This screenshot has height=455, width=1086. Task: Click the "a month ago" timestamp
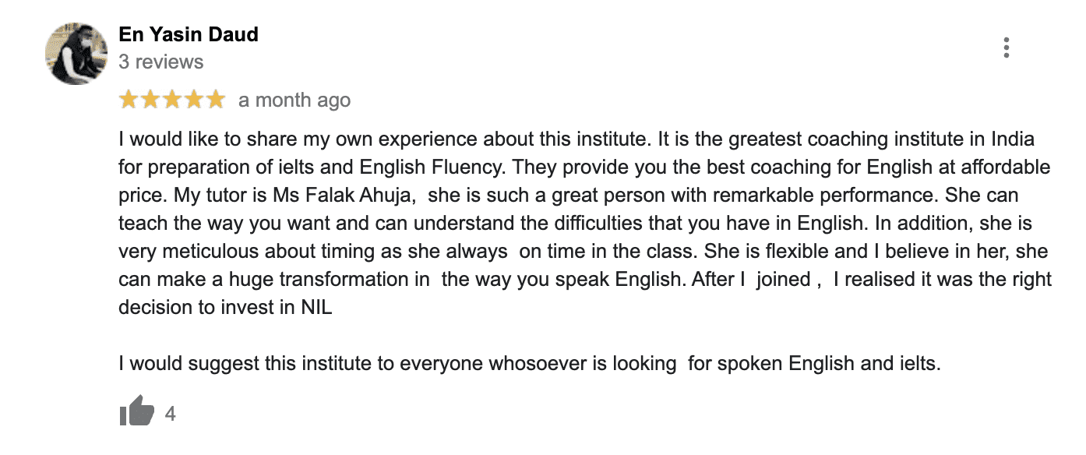pos(294,101)
